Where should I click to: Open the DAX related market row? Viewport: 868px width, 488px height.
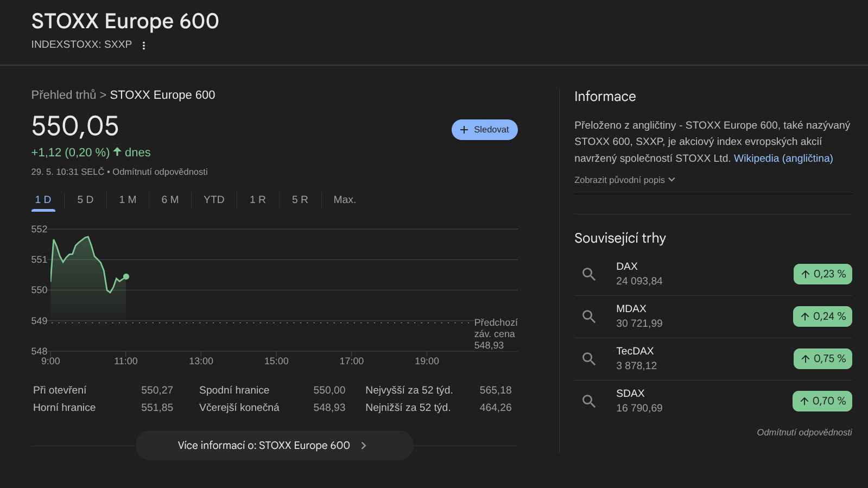713,274
